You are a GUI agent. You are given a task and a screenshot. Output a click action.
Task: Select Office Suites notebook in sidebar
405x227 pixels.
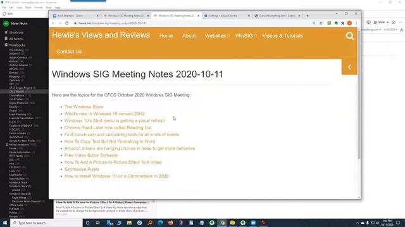16,205
